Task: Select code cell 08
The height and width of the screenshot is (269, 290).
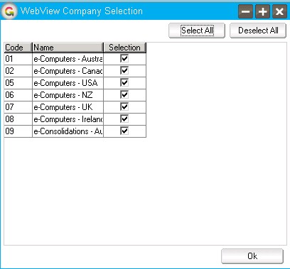Action: (18, 119)
